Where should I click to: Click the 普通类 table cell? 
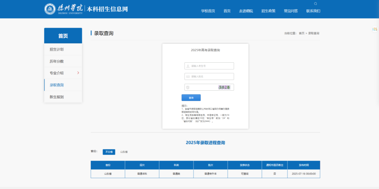pos(176,174)
